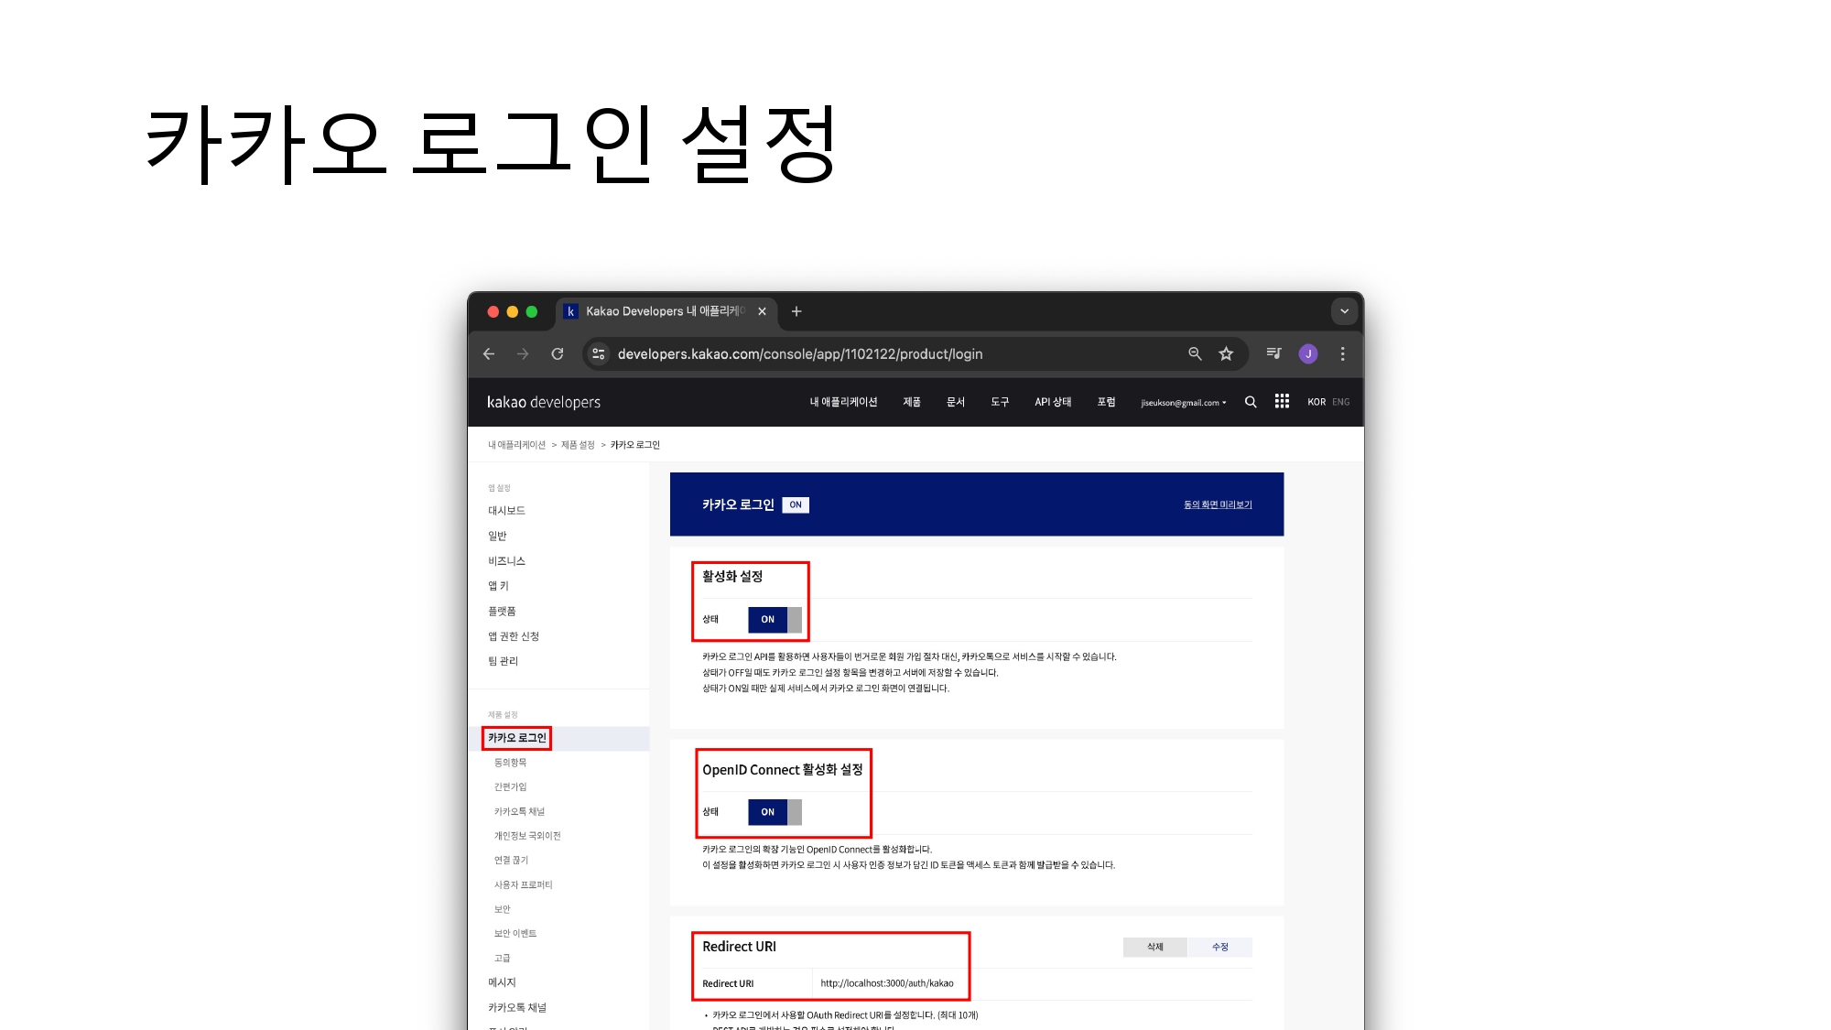The image size is (1831, 1030).
Task: Open the media control icon in toolbar
Action: [x=1273, y=353]
